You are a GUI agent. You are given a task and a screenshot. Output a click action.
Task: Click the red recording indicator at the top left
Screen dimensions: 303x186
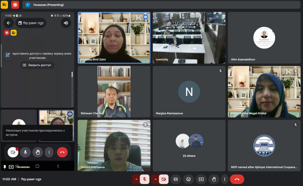coord(15,5)
